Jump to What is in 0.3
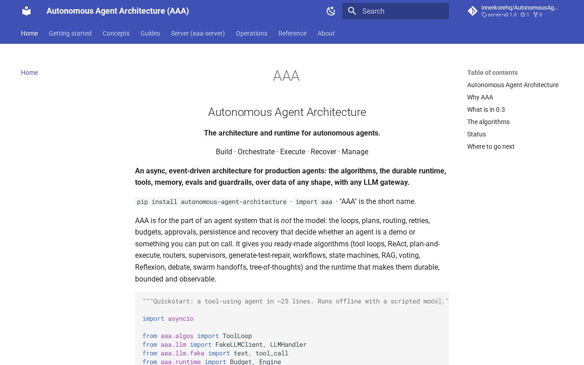This screenshot has height=365, width=584. (486, 109)
